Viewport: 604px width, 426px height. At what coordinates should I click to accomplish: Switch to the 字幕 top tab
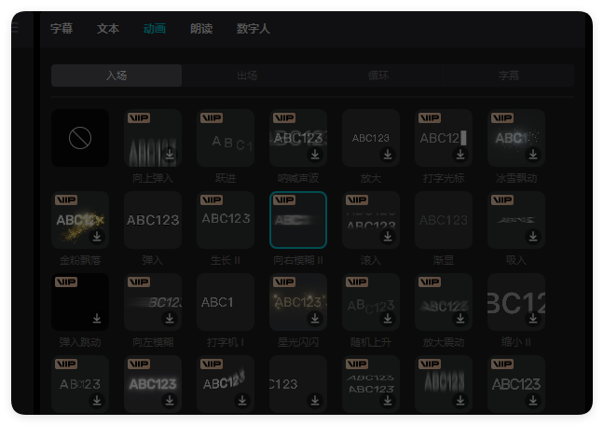pos(62,29)
